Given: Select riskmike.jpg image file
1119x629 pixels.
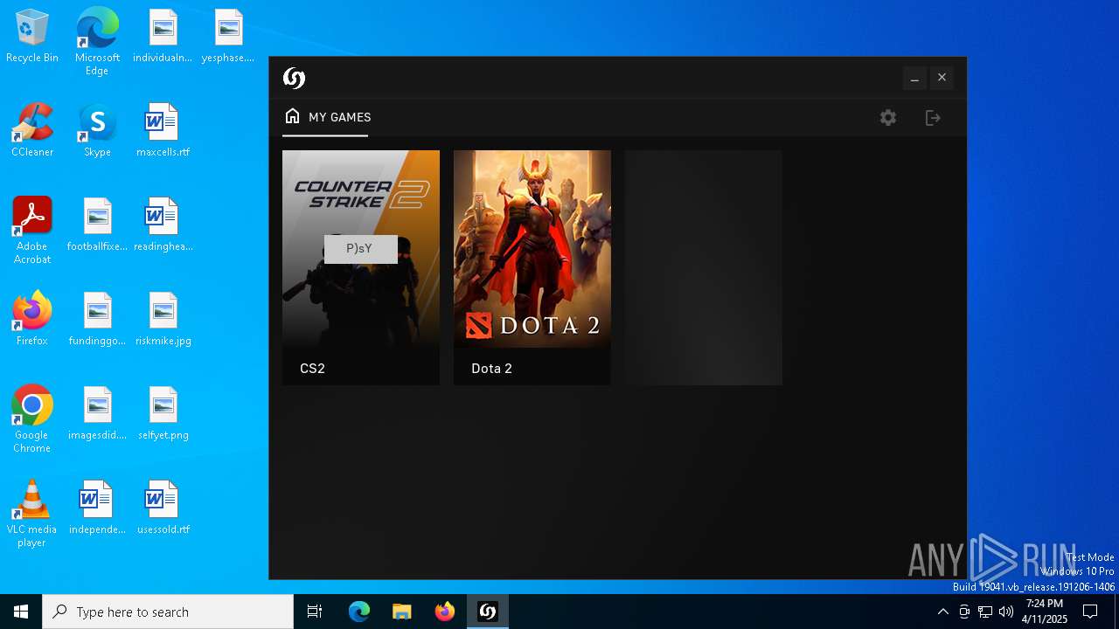Looking at the screenshot, I should pyautogui.click(x=163, y=319).
